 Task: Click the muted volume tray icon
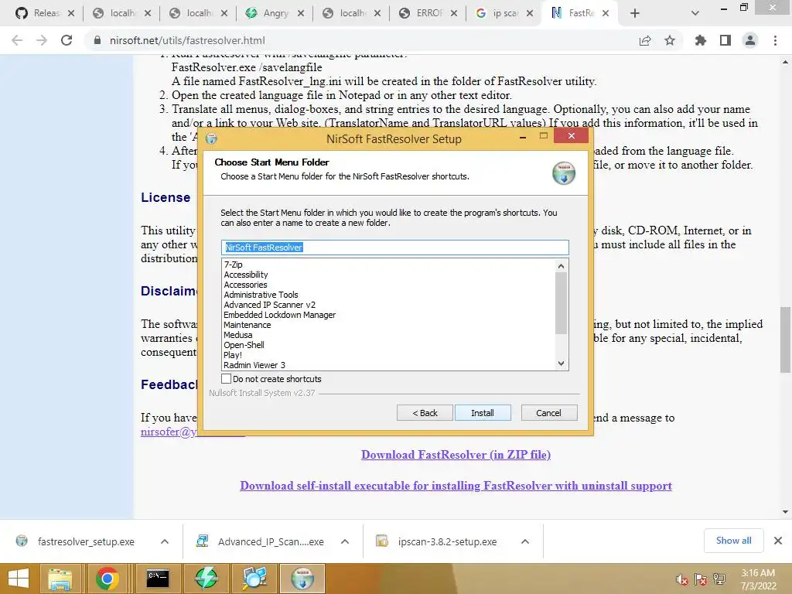point(682,579)
